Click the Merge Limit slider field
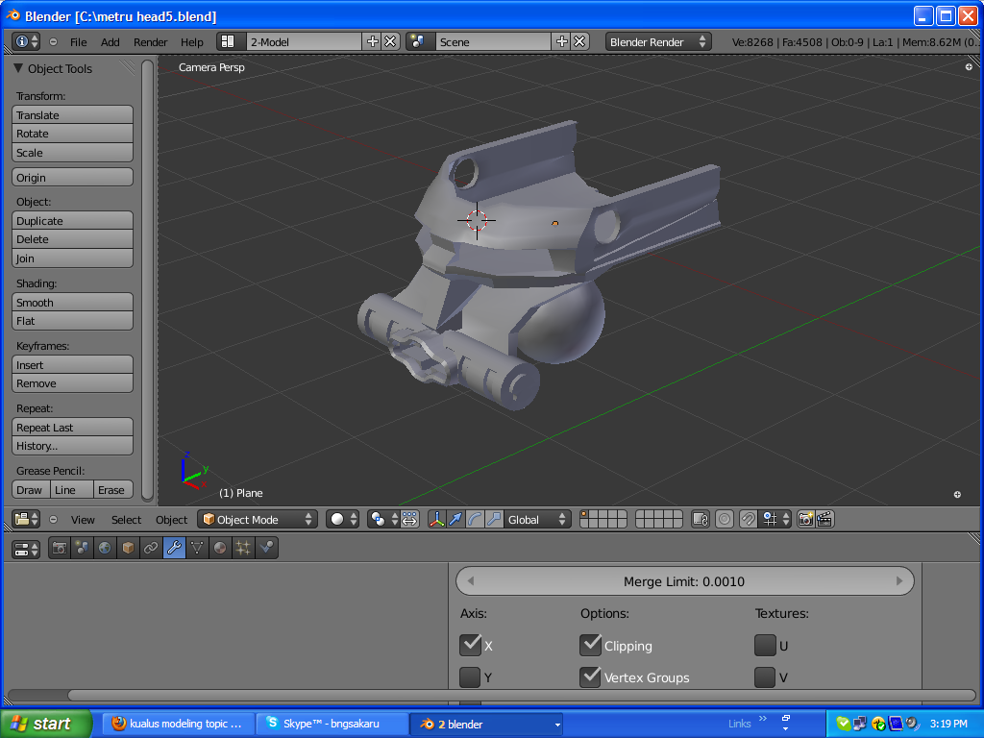 click(683, 581)
